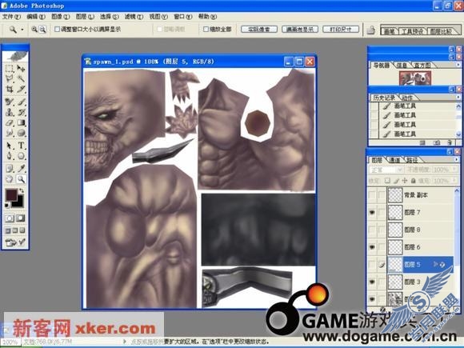Open zoom tool preset picker arrow
The image size is (464, 348).
click(x=22, y=30)
